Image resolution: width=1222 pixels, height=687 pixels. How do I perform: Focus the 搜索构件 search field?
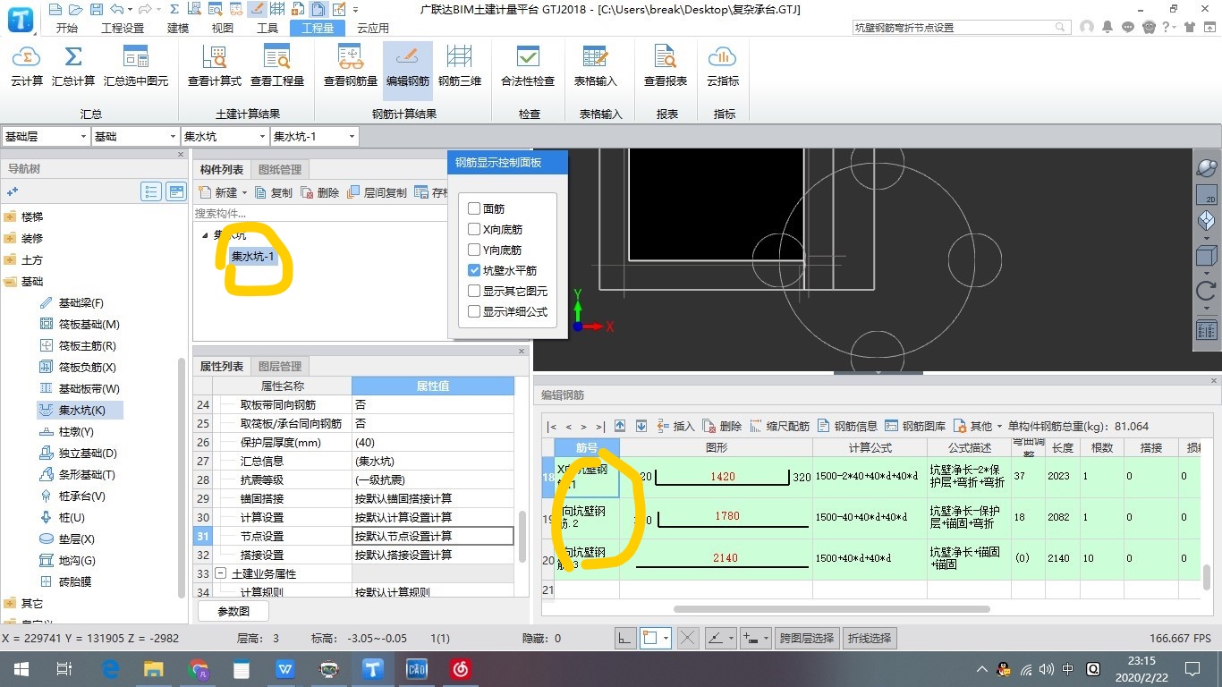click(x=319, y=213)
